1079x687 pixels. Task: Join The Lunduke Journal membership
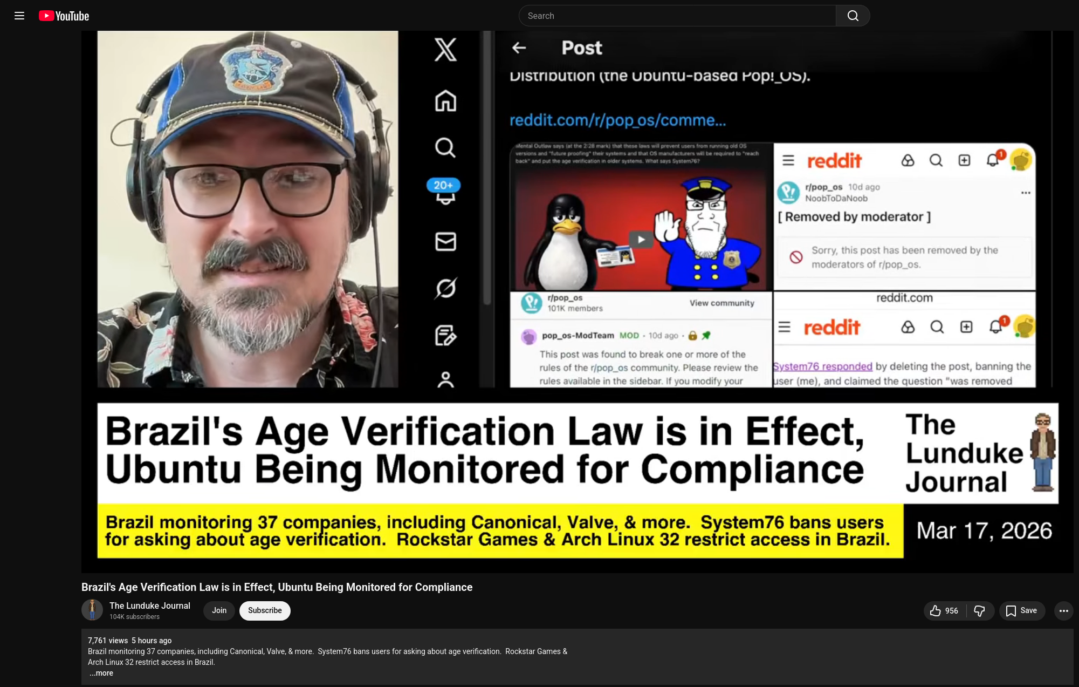pyautogui.click(x=219, y=610)
